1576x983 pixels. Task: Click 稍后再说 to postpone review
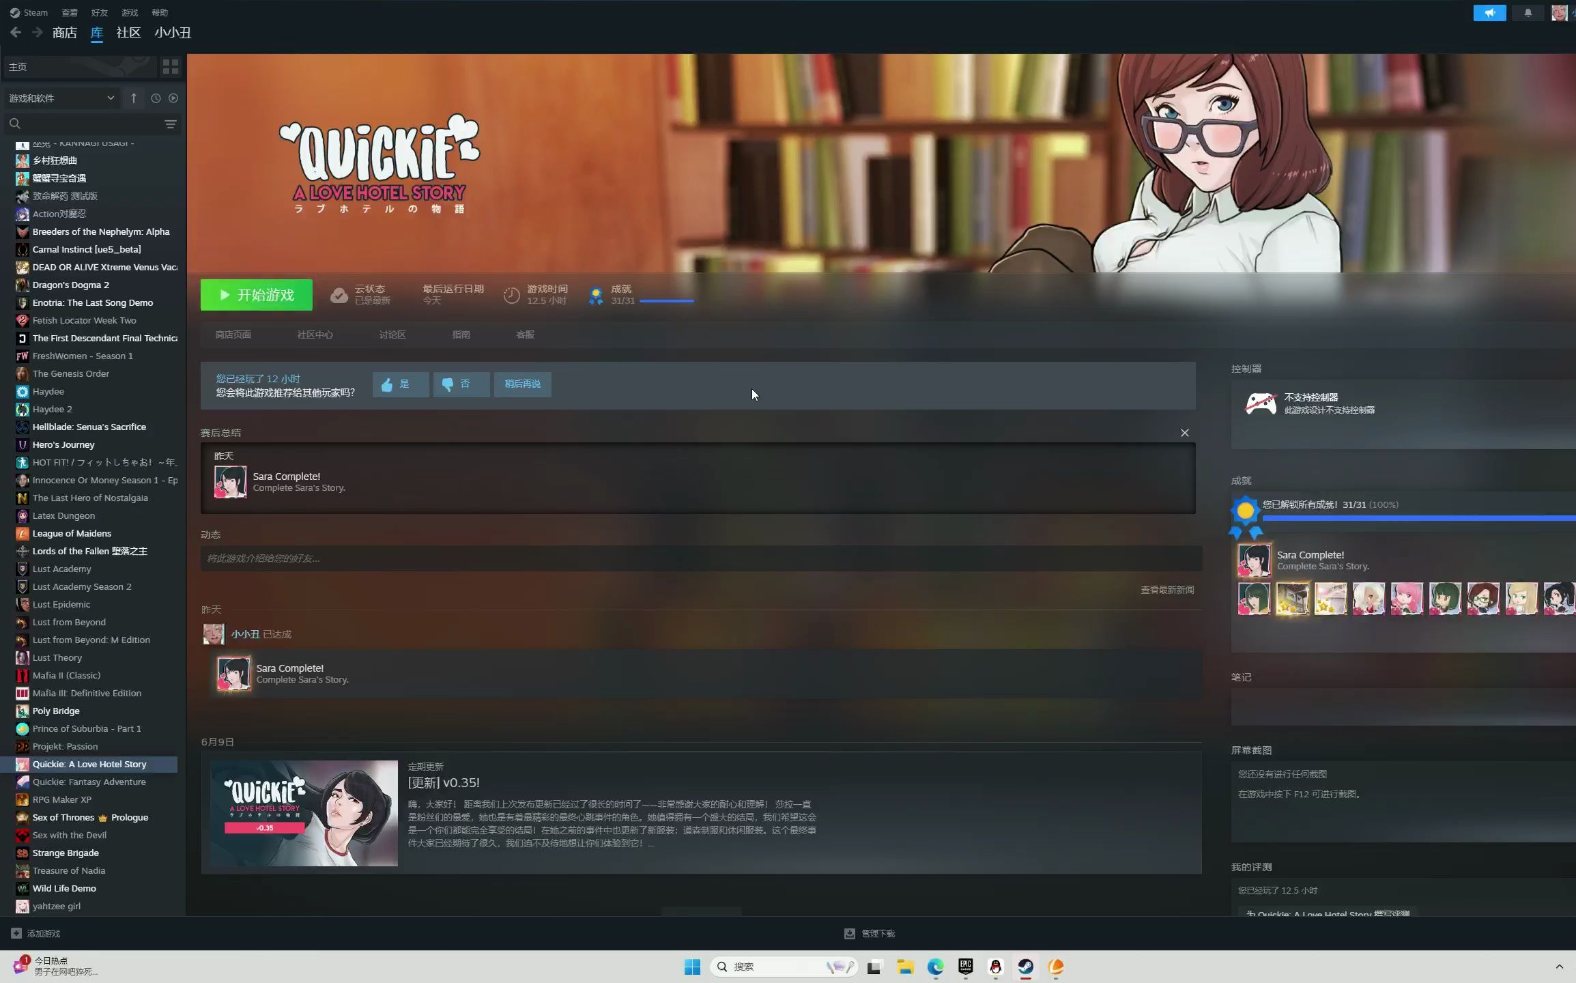point(523,384)
